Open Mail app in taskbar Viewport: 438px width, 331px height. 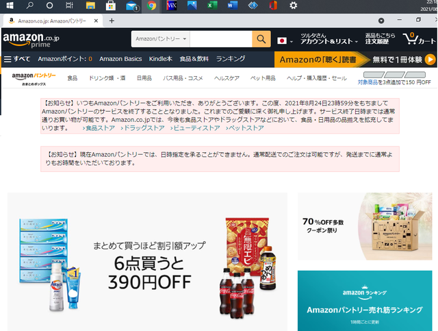click(x=131, y=6)
